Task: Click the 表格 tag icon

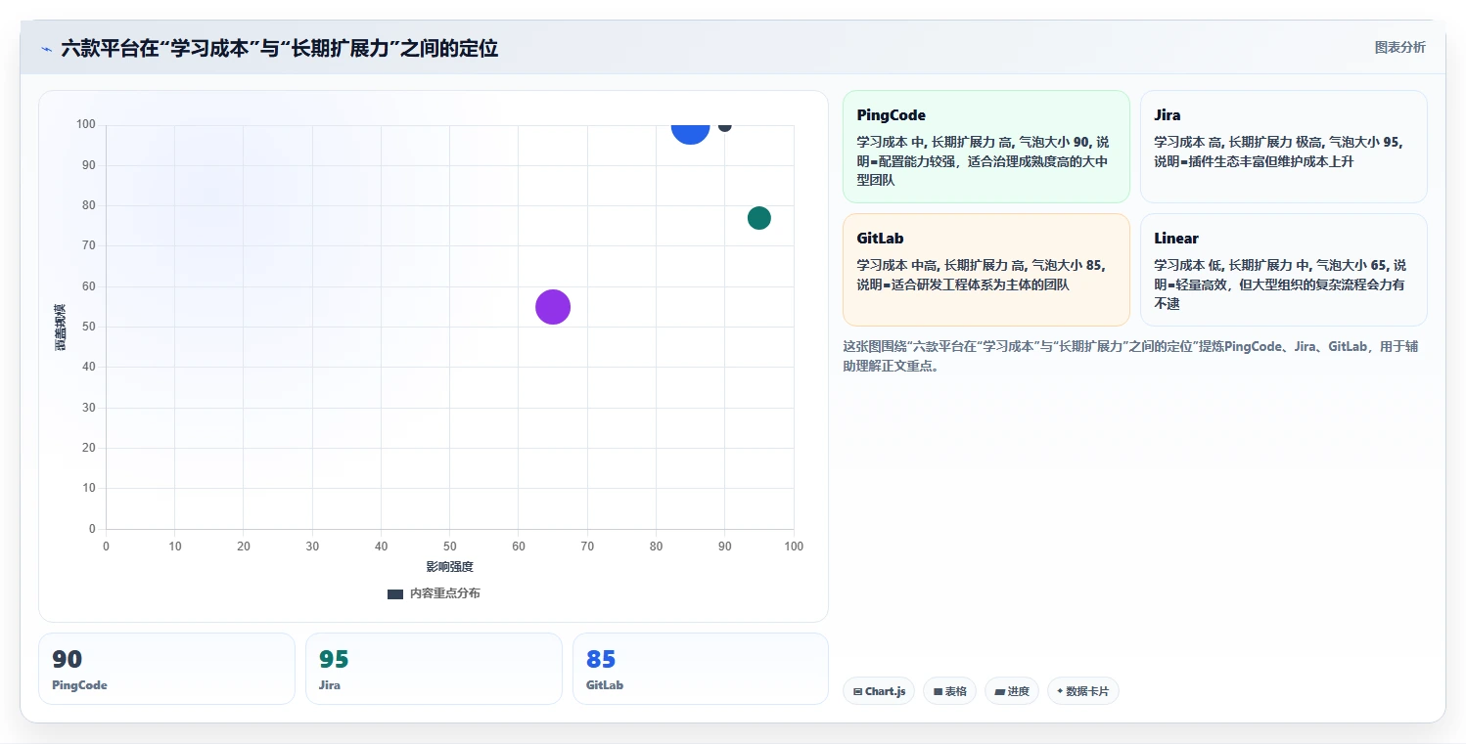Action: tap(938, 691)
